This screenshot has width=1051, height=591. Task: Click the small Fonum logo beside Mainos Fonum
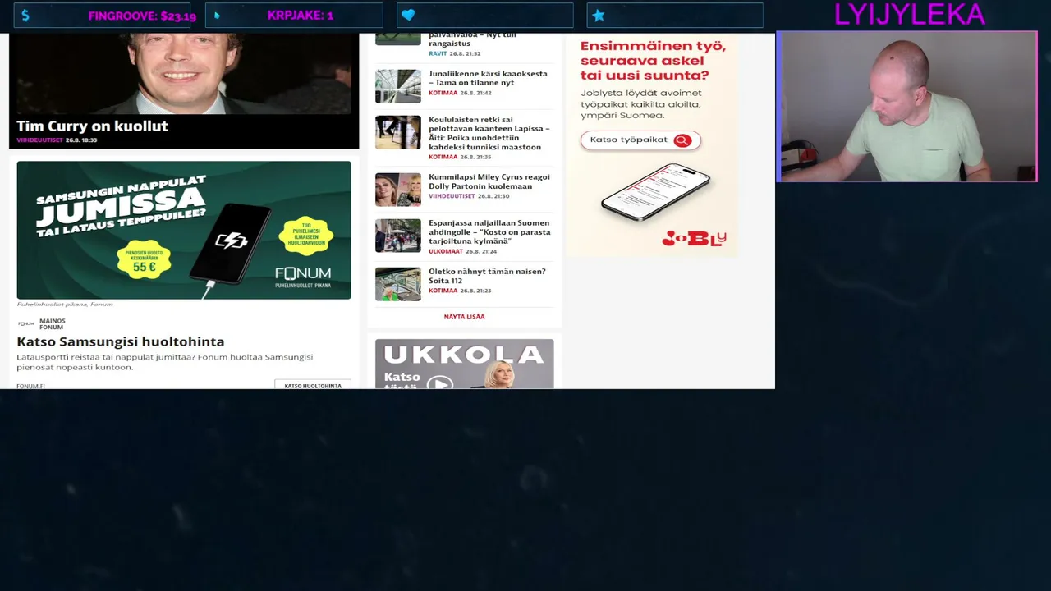click(x=25, y=324)
